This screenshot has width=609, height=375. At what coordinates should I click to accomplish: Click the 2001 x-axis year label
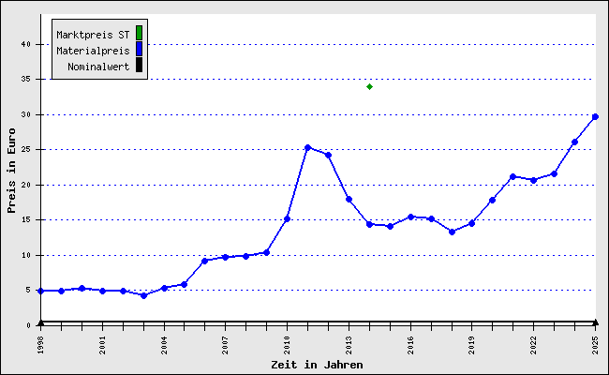[x=102, y=345]
